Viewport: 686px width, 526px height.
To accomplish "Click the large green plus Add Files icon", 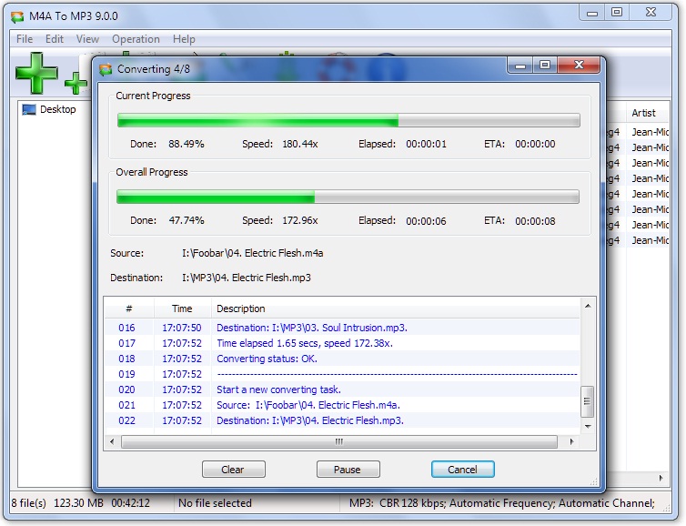I will 36,73.
